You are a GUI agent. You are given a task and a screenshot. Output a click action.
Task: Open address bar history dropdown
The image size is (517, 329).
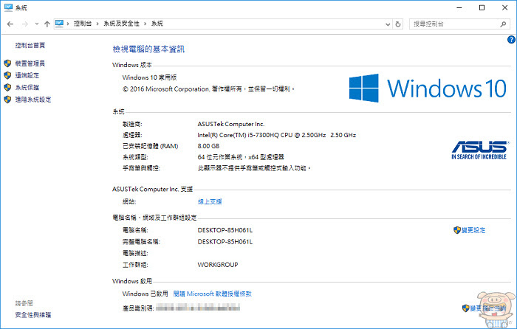tap(388, 24)
